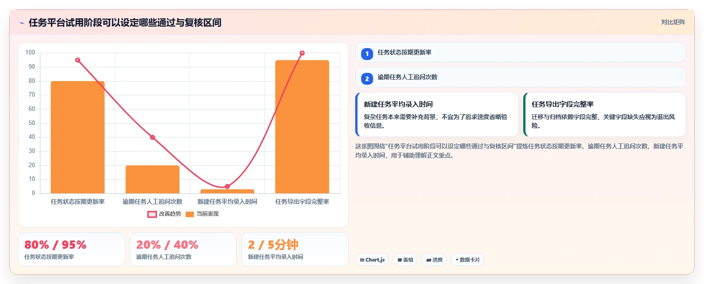
Task: Click the 改善趋势 legend color swatch
Action: click(152, 214)
